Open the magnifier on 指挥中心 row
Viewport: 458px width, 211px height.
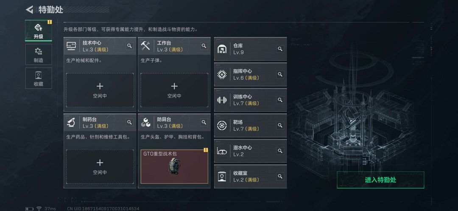(280, 75)
